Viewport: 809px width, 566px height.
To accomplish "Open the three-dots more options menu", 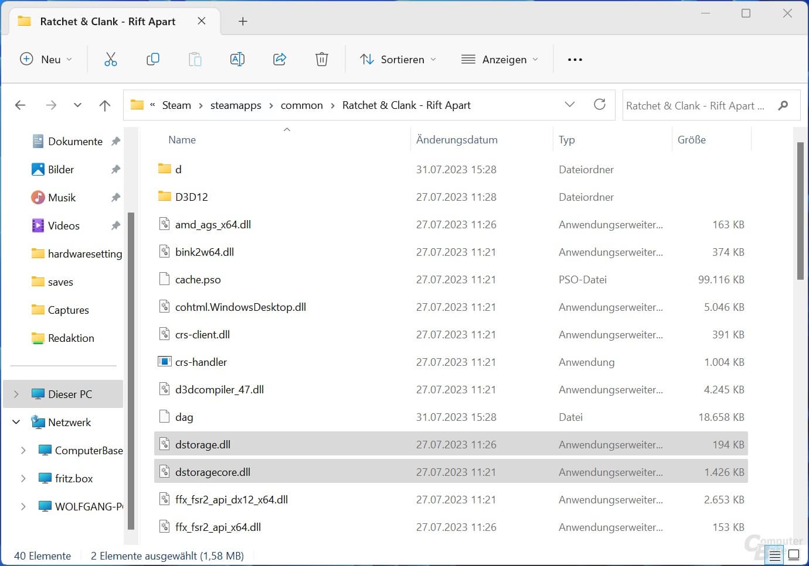I will click(575, 59).
